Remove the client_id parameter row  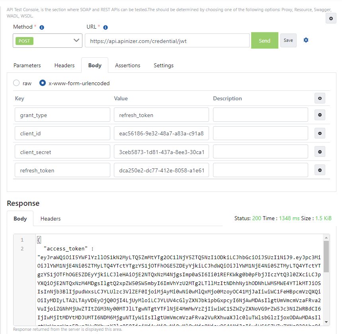pyautogui.click(x=320, y=133)
